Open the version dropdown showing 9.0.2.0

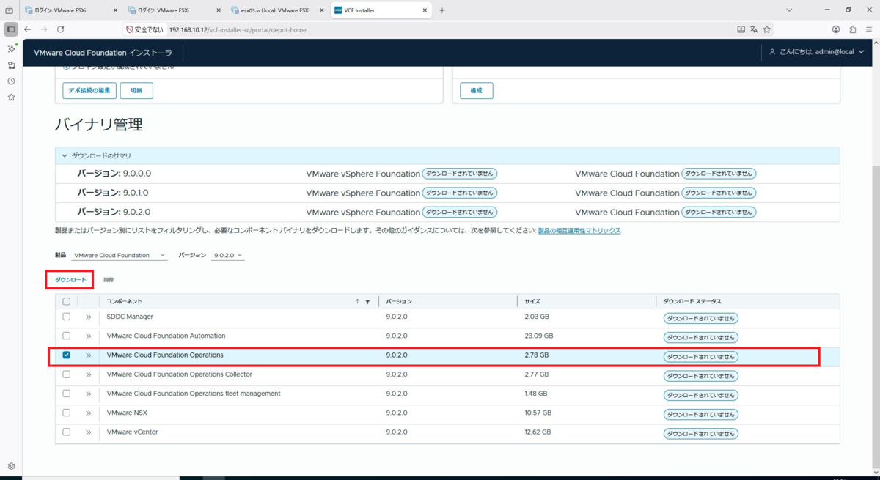click(228, 256)
